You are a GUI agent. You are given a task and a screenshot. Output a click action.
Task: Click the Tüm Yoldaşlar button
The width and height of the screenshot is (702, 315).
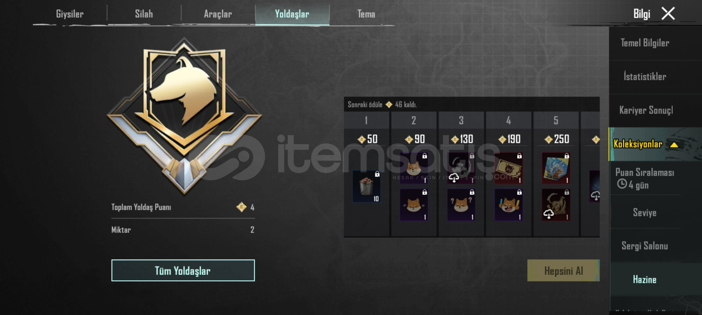point(183,270)
